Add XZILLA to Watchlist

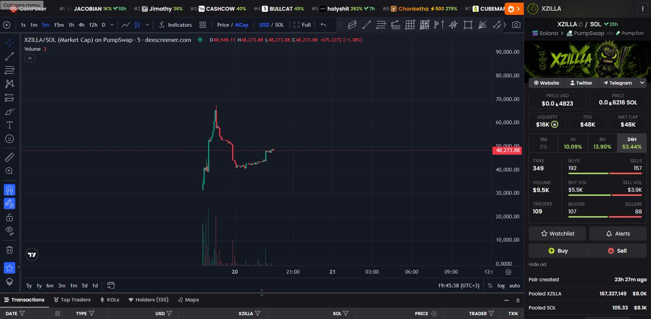558,233
